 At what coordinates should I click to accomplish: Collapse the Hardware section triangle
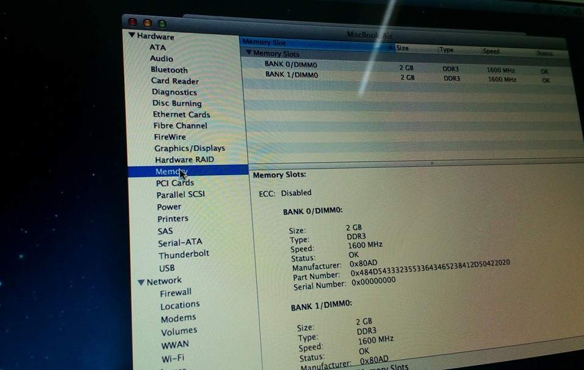point(131,36)
